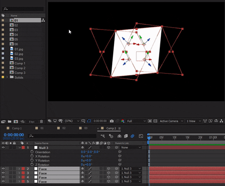Open the 1 View layout dropdown
This screenshot has height=186, width=225.
pos(194,121)
